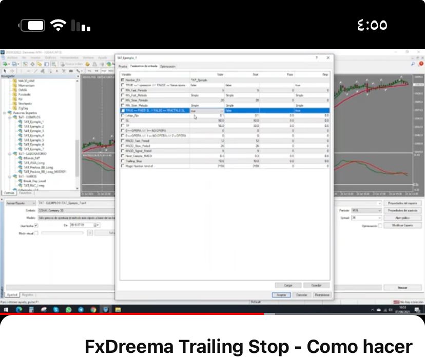
Task: Click the red video progress bar
Action: [132, 314]
